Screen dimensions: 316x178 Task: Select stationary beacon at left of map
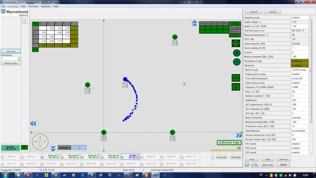(x=87, y=85)
